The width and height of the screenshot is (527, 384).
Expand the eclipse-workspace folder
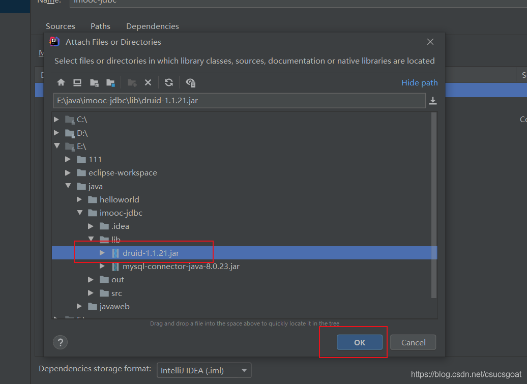68,173
